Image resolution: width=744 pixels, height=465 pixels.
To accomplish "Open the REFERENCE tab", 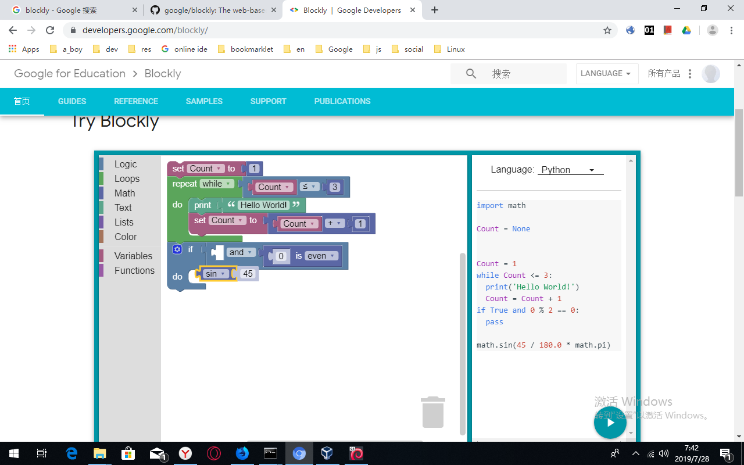I will tap(136, 101).
